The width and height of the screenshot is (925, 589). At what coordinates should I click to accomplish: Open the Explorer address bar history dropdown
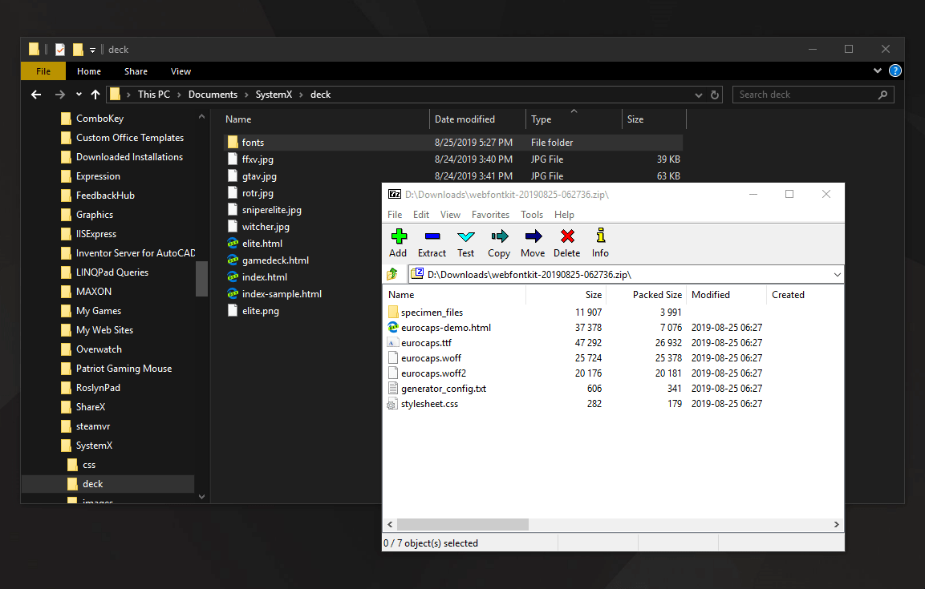pos(698,95)
